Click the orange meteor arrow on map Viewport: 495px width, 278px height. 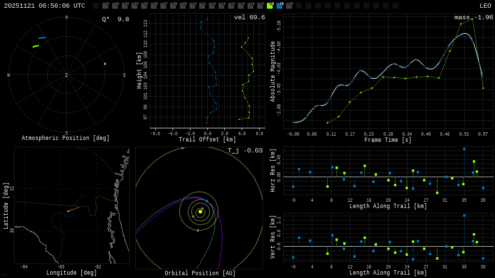[x=73, y=209]
